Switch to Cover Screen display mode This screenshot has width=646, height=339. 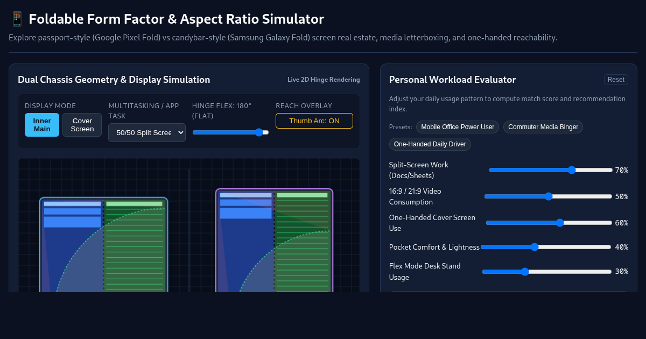coord(82,125)
